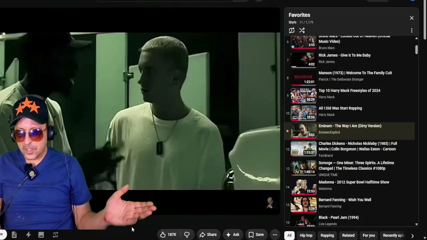Save the video to a playlist
This screenshot has height=240, width=427.
click(x=256, y=235)
